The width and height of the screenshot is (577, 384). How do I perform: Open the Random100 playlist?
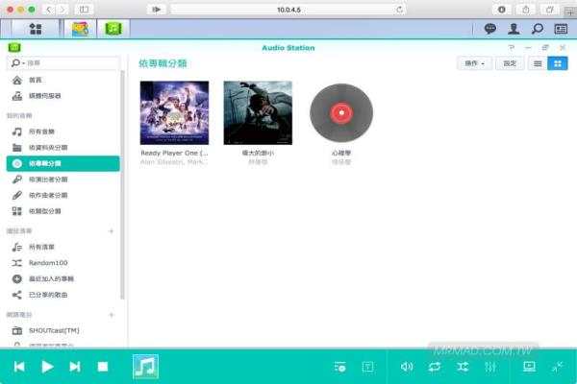(x=63, y=263)
